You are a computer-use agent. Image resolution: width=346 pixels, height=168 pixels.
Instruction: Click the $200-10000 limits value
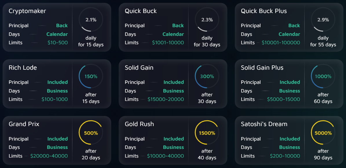point(285,156)
